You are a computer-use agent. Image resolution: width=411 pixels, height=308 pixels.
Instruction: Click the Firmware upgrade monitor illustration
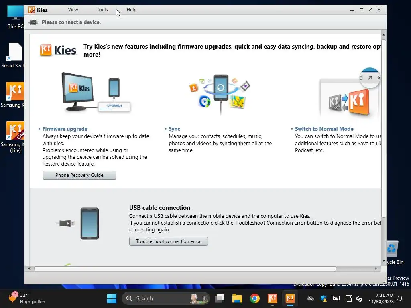(96, 92)
